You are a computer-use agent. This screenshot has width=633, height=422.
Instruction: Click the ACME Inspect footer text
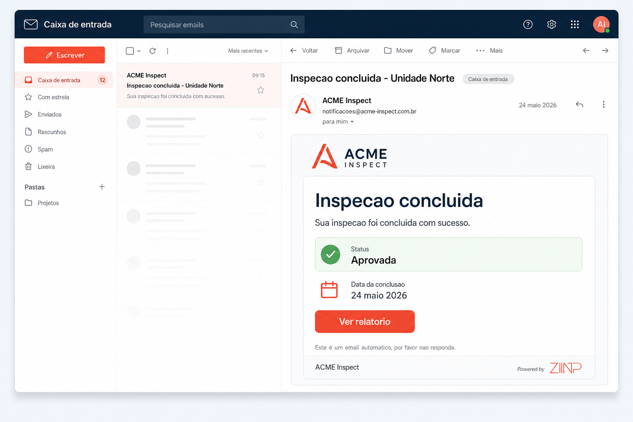(x=337, y=367)
